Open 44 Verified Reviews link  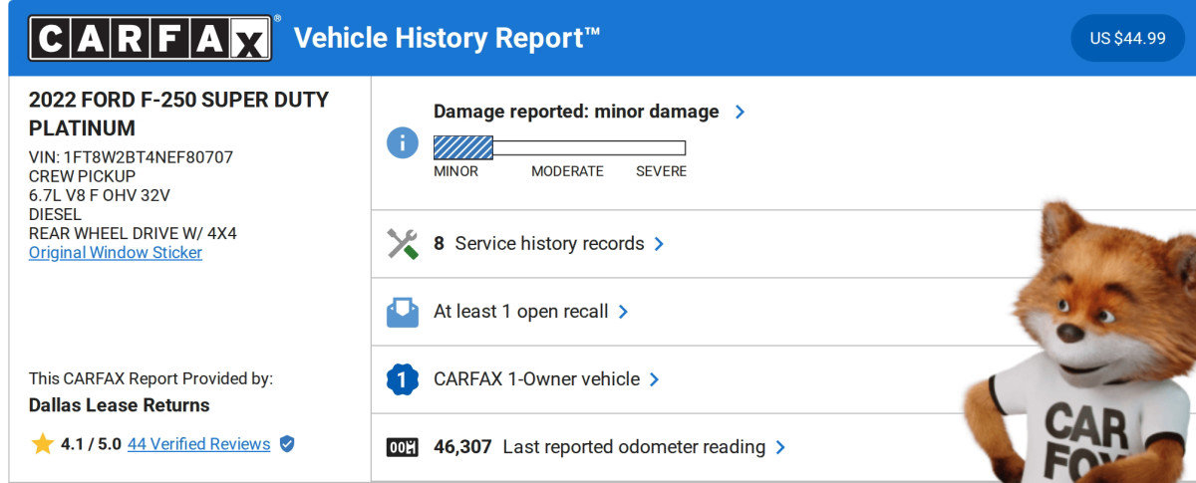coord(198,444)
